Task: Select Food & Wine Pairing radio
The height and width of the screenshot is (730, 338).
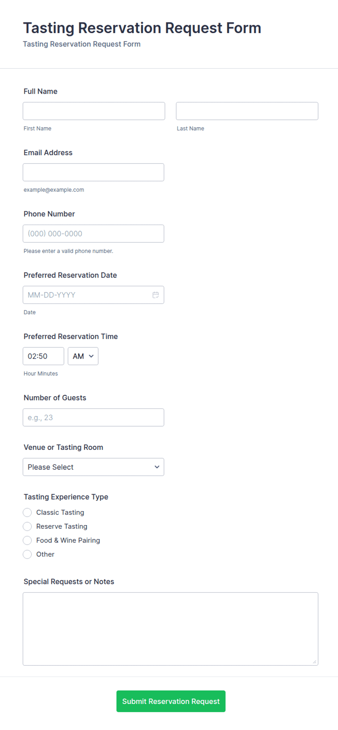Action: [27, 540]
